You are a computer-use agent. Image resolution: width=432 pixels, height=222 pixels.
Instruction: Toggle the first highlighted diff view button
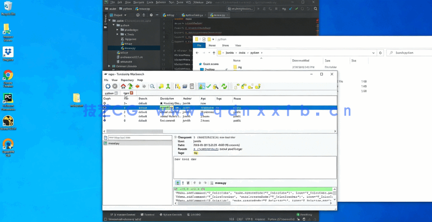(x=177, y=183)
